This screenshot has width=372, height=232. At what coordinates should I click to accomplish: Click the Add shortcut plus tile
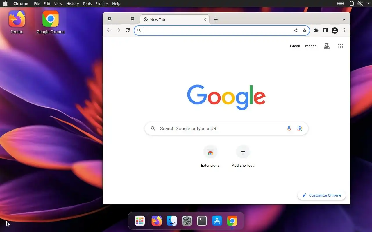coord(243,157)
